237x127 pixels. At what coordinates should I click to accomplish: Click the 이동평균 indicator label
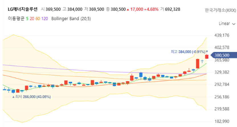[16, 19]
